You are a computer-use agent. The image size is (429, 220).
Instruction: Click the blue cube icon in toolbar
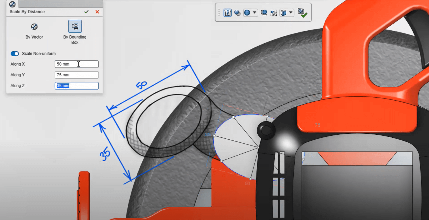283,13
